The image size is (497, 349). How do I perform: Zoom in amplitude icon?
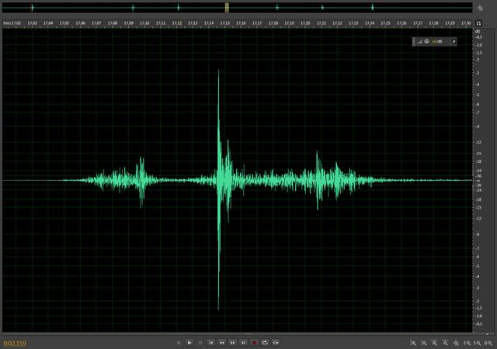click(x=413, y=343)
